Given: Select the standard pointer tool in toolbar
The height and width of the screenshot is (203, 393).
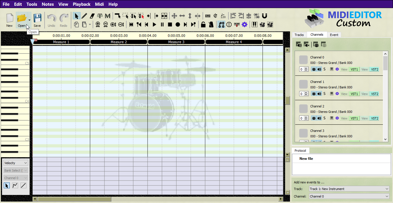Looking at the screenshot, I should point(77,16).
